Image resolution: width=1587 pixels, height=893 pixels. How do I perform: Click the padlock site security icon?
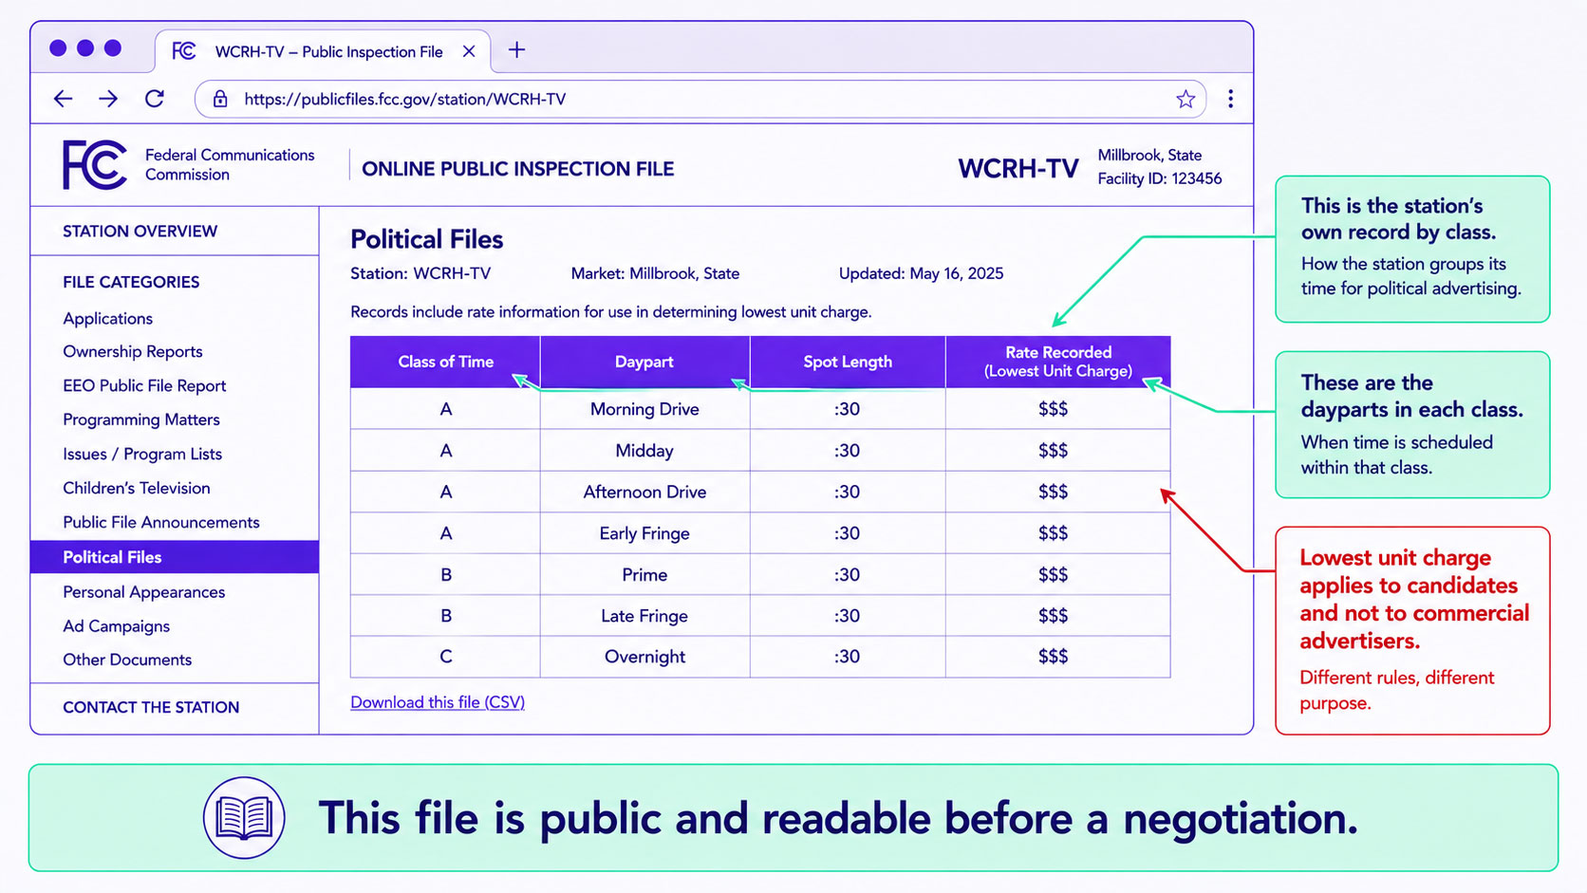click(220, 99)
